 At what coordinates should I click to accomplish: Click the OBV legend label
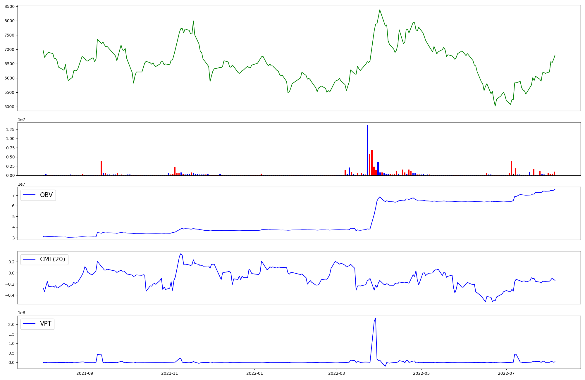pyautogui.click(x=46, y=195)
